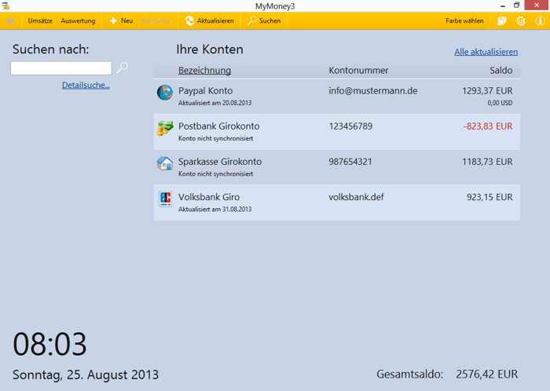The image size is (550, 391).
Task: Click the Volksbank Giro logo icon
Action: tap(165, 199)
